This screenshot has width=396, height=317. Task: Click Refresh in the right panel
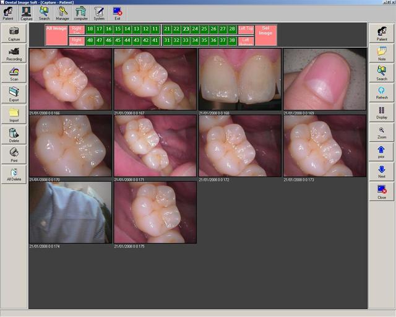click(381, 92)
